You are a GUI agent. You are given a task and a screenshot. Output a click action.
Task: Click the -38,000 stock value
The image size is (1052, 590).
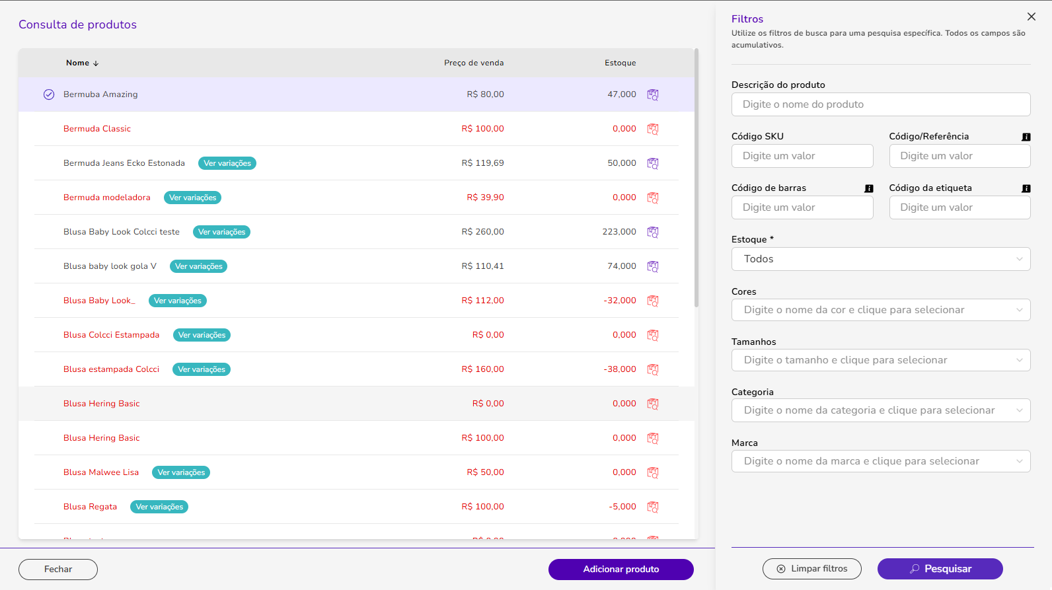620,369
